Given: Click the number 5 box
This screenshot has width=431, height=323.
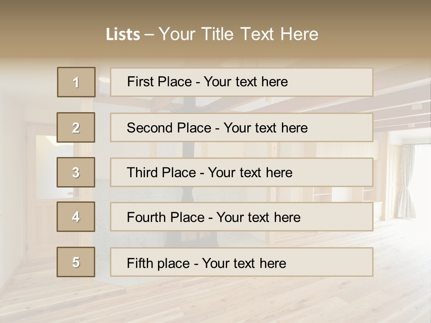Looking at the screenshot, I should pyautogui.click(x=76, y=262).
